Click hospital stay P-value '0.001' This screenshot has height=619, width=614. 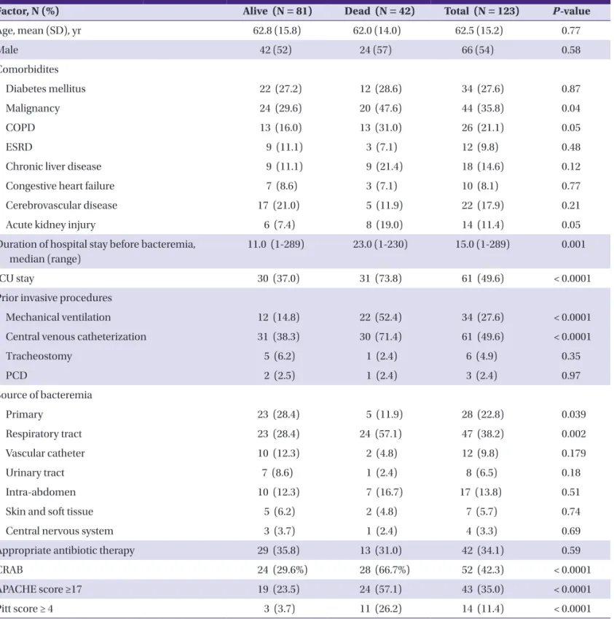[573, 244]
